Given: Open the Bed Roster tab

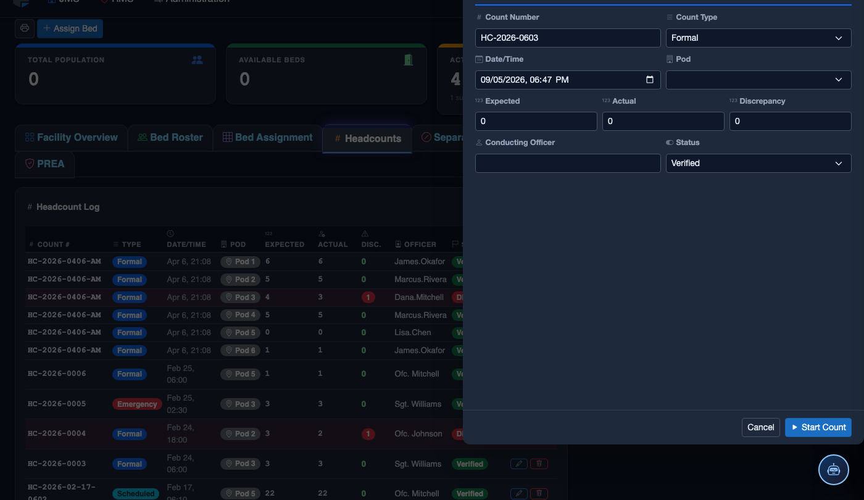Looking at the screenshot, I should 170,138.
